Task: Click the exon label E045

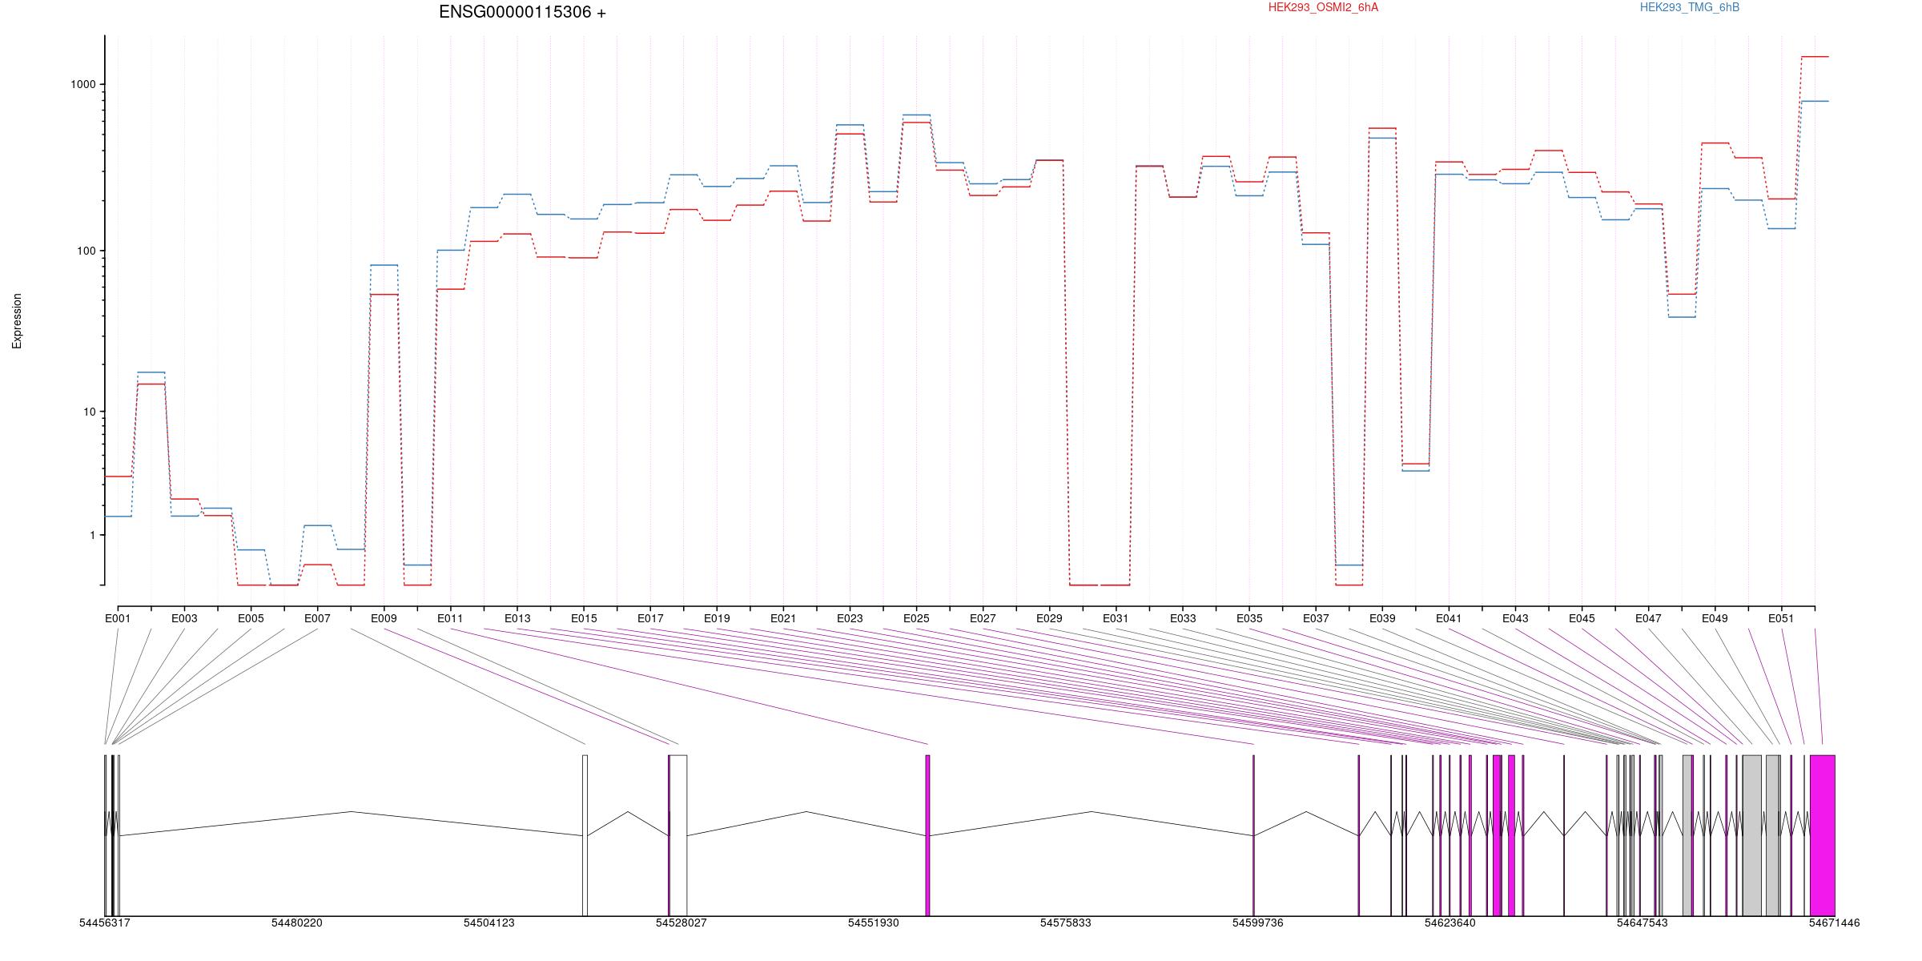Action: pyautogui.click(x=1582, y=618)
